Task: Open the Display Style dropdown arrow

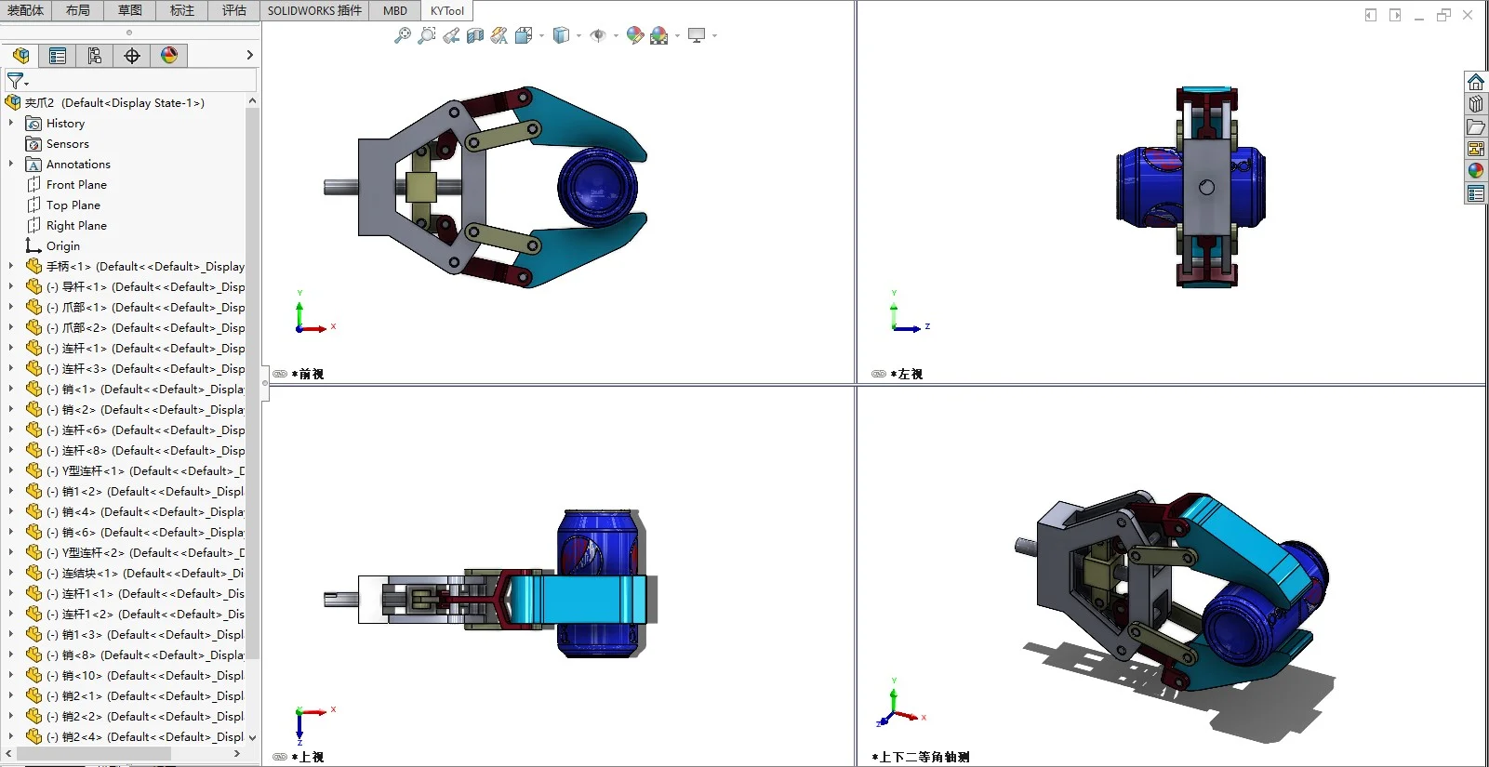Action: (578, 36)
